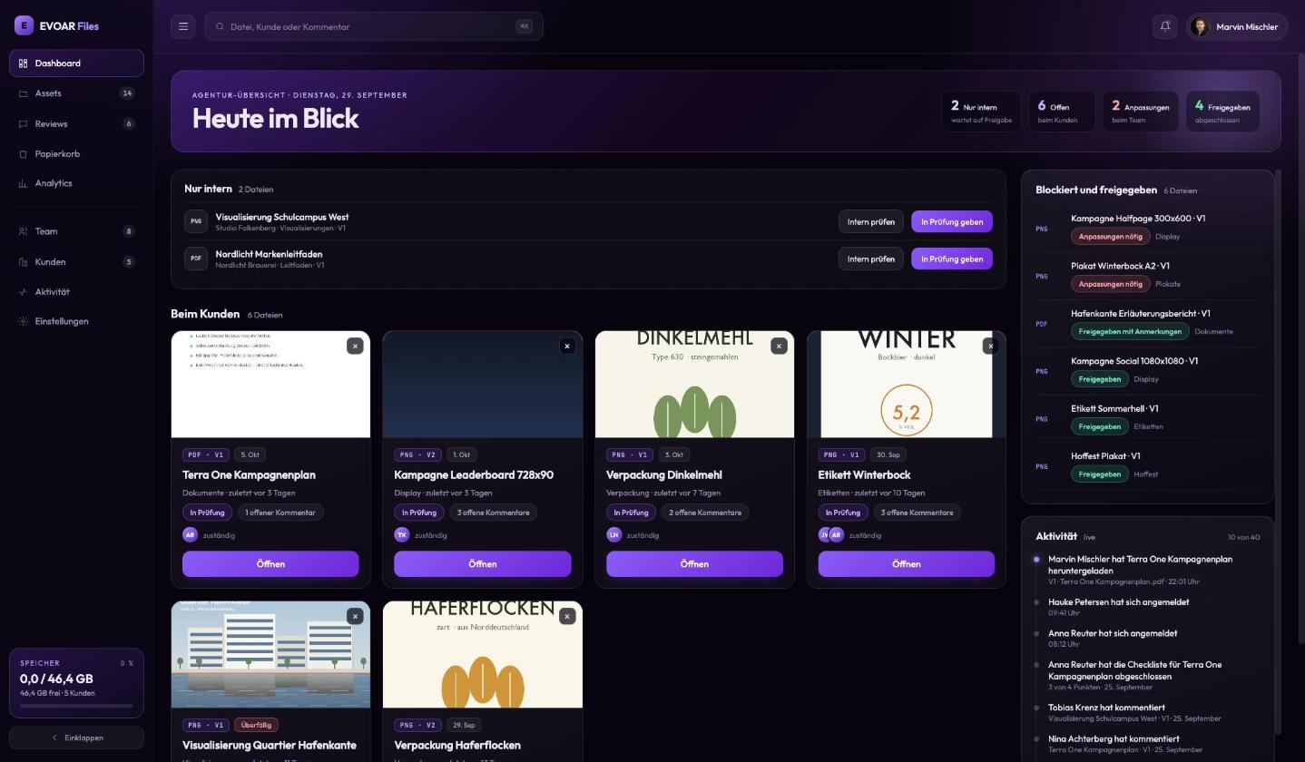
Task: Open Kampagne Halfpage 300x600 · V1 entry
Action: coord(1148,228)
